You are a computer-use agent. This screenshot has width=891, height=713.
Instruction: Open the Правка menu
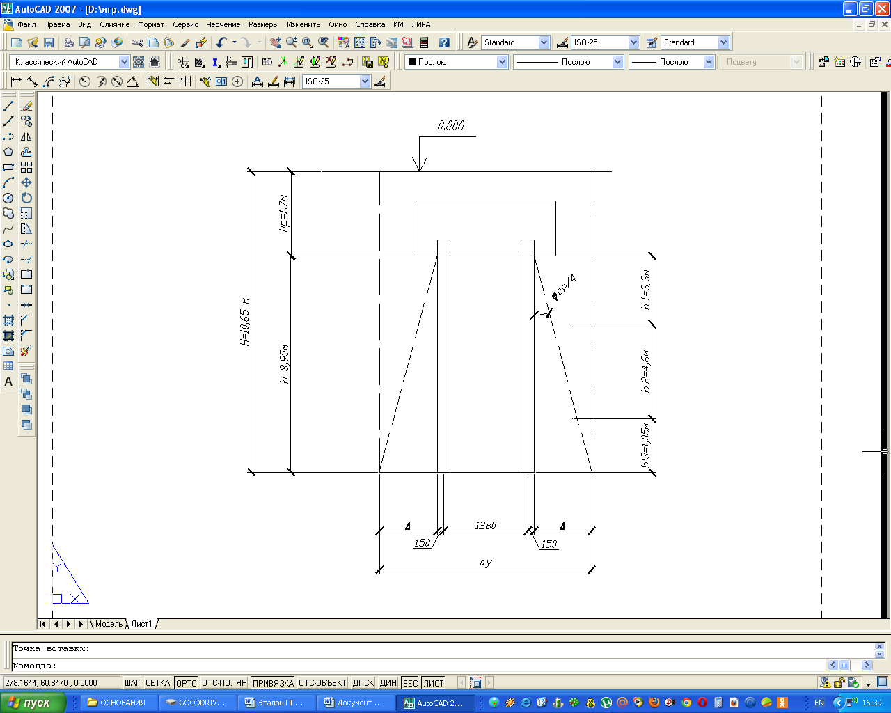click(57, 24)
